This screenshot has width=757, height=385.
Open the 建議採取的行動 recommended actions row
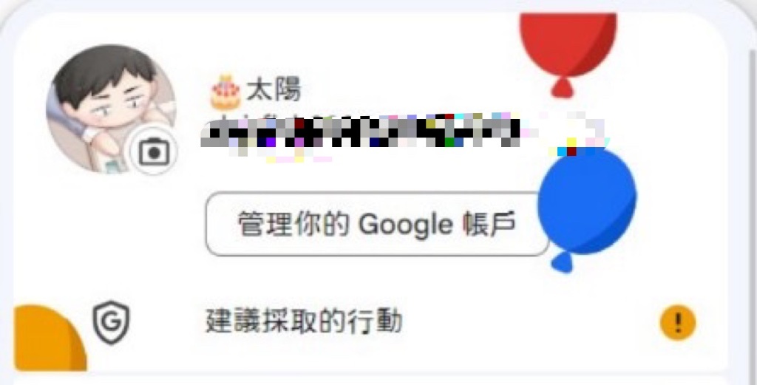pyautogui.click(x=371, y=322)
